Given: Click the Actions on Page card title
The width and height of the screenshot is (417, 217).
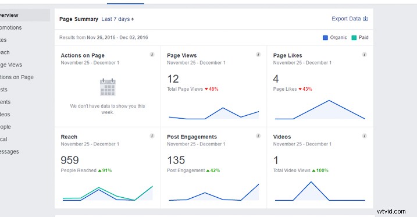Looking at the screenshot, I should click(x=83, y=56).
